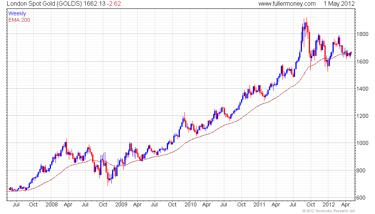Screen dimensions: 375x214
Task: Select the 2012 year label on time axis
Action: tap(329, 205)
